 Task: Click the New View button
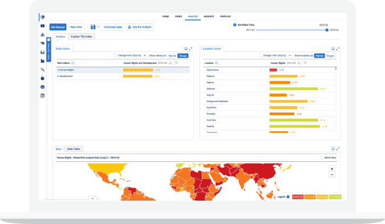[x=76, y=27]
